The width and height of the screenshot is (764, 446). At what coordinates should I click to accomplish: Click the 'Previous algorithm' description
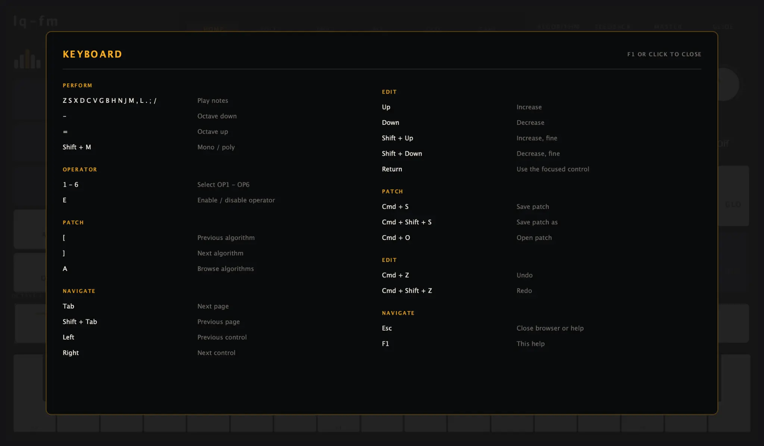(x=226, y=238)
